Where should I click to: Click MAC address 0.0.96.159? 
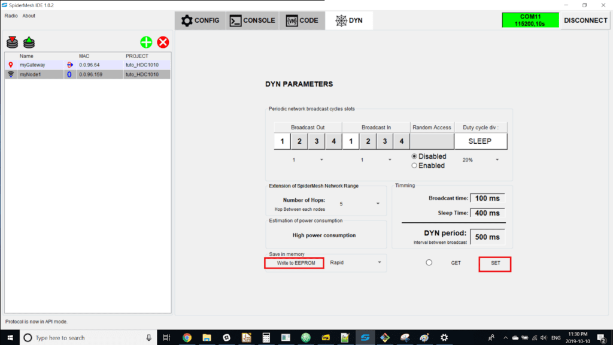[x=91, y=74]
